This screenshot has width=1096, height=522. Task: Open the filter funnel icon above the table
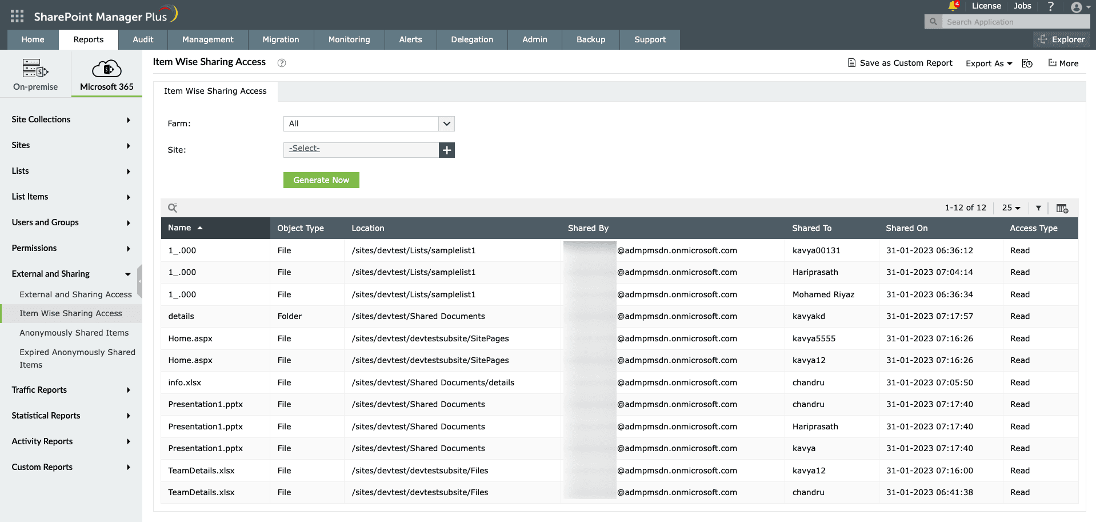click(x=1038, y=208)
